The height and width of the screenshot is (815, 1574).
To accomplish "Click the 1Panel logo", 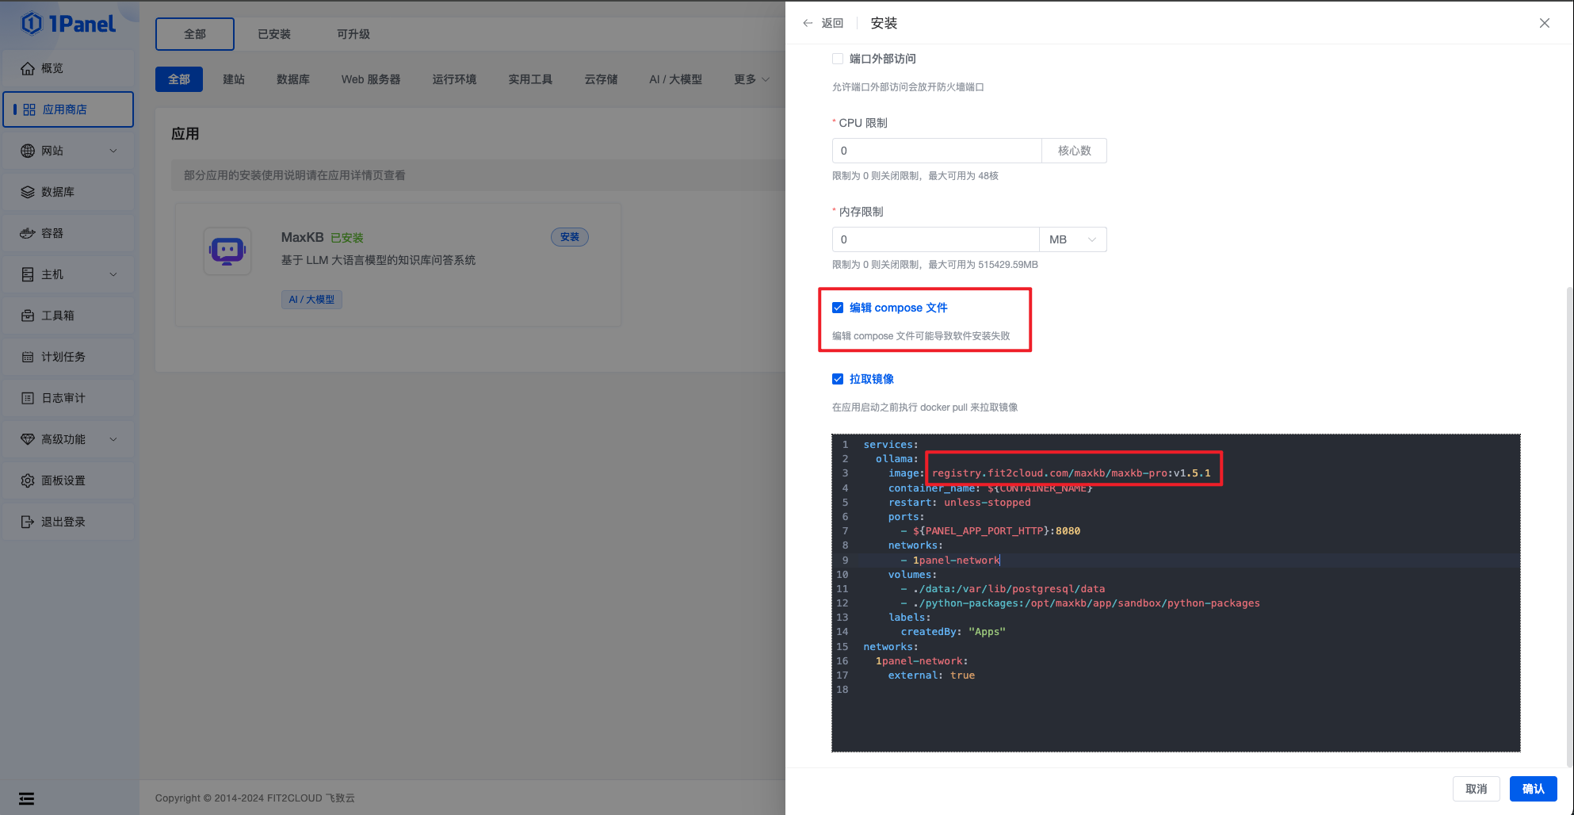I will pyautogui.click(x=68, y=24).
